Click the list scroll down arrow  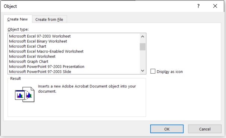pyautogui.click(x=142, y=71)
